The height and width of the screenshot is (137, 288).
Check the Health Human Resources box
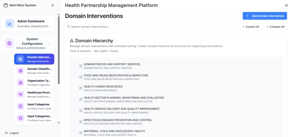[x=81, y=88]
